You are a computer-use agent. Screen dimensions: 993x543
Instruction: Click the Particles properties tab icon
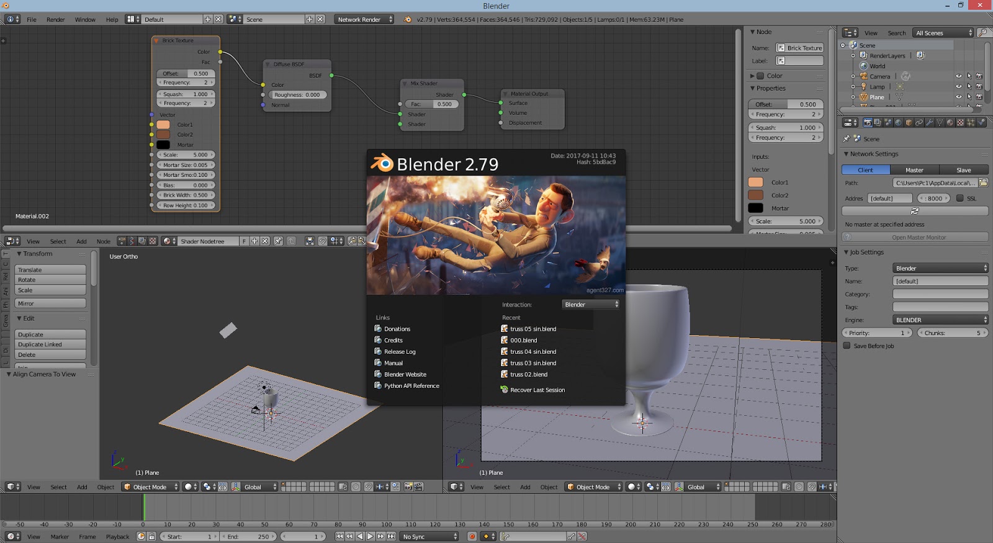(x=971, y=123)
